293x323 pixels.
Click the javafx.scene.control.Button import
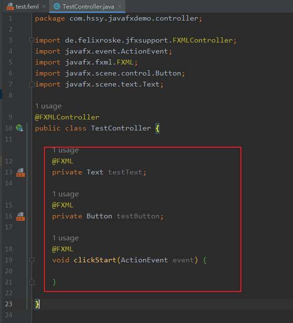click(123, 73)
